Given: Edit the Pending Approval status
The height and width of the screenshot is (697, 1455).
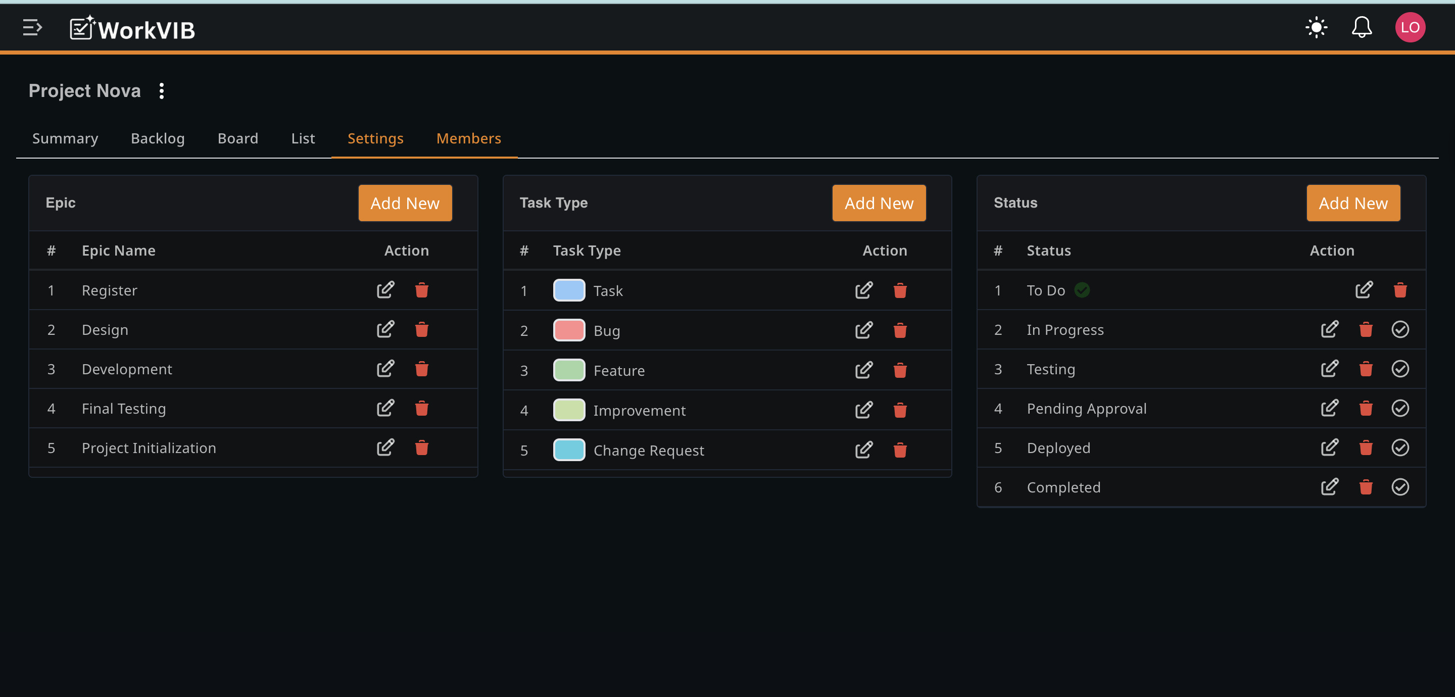Looking at the screenshot, I should point(1329,408).
